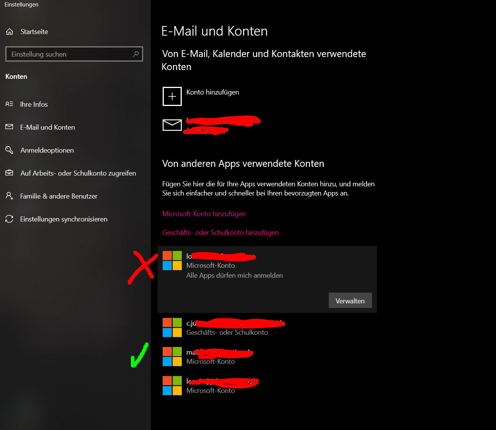Click the search magnifier icon

135,54
